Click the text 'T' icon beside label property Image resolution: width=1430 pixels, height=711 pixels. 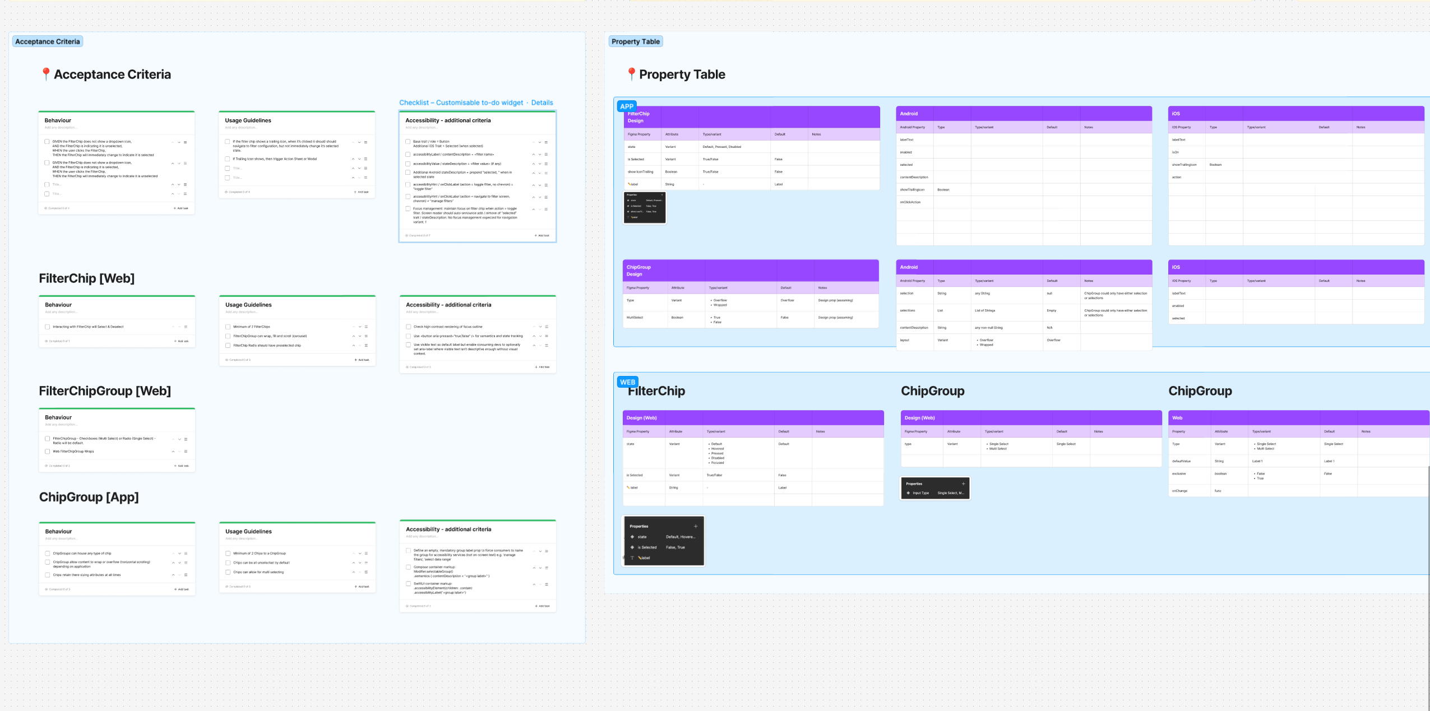pos(632,558)
